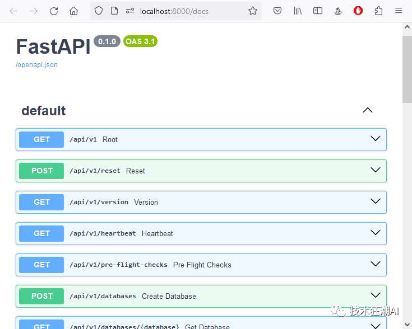This screenshot has height=329, width=412.
Task: Expand the GET /api/v1/version endpoint arrow
Action: pyautogui.click(x=376, y=202)
